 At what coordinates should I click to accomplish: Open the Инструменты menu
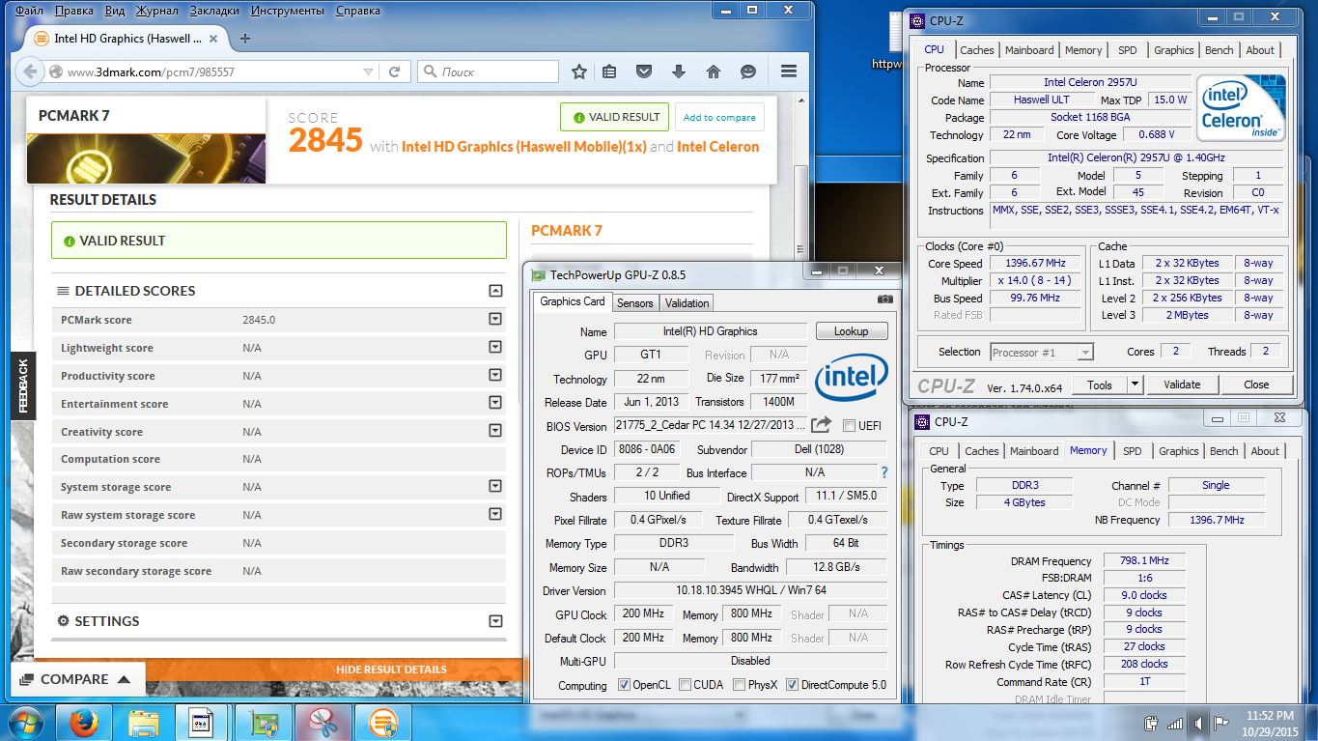coord(287,11)
